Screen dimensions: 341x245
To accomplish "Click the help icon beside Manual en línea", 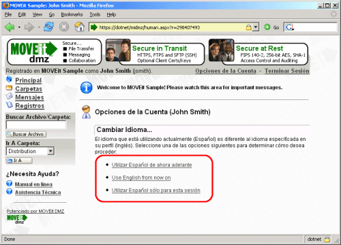I will click(9, 183).
